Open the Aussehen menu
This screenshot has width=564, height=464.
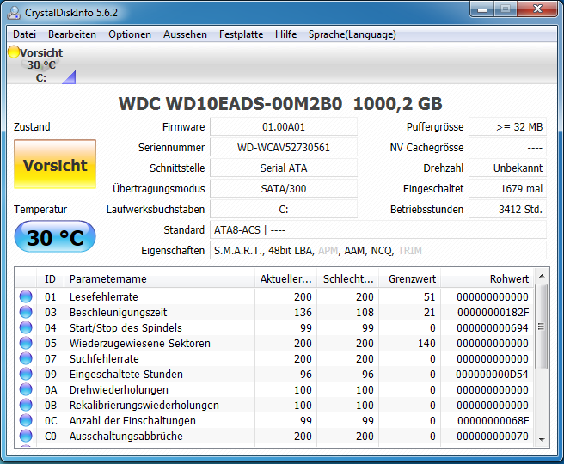coord(185,34)
